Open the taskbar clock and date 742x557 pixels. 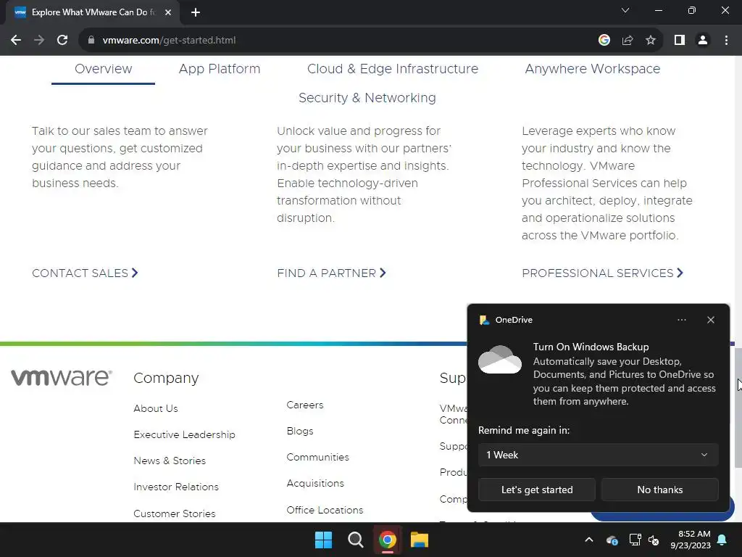[x=691, y=540]
